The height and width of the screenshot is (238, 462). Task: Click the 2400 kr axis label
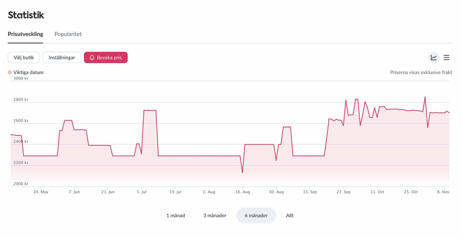21,142
